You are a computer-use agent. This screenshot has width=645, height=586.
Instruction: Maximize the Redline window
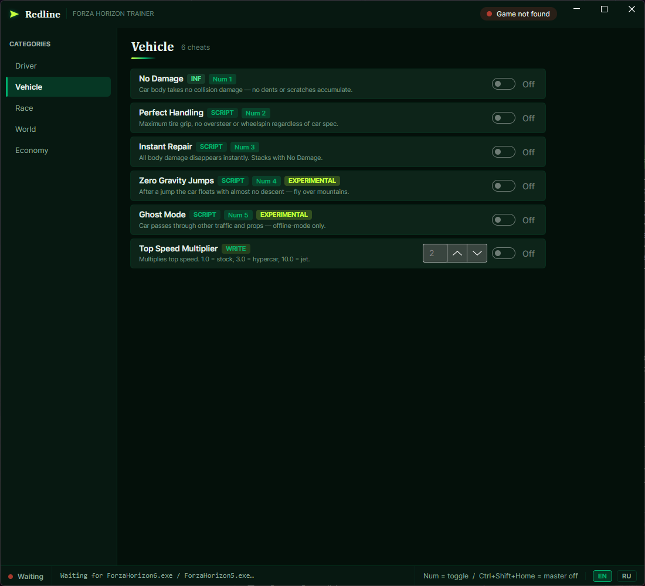[605, 9]
